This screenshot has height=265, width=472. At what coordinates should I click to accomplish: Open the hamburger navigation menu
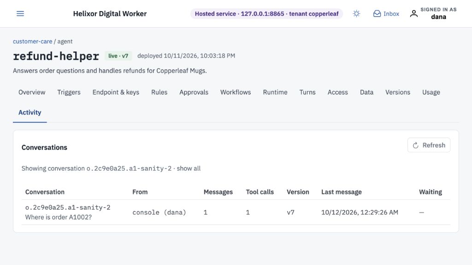click(x=20, y=13)
